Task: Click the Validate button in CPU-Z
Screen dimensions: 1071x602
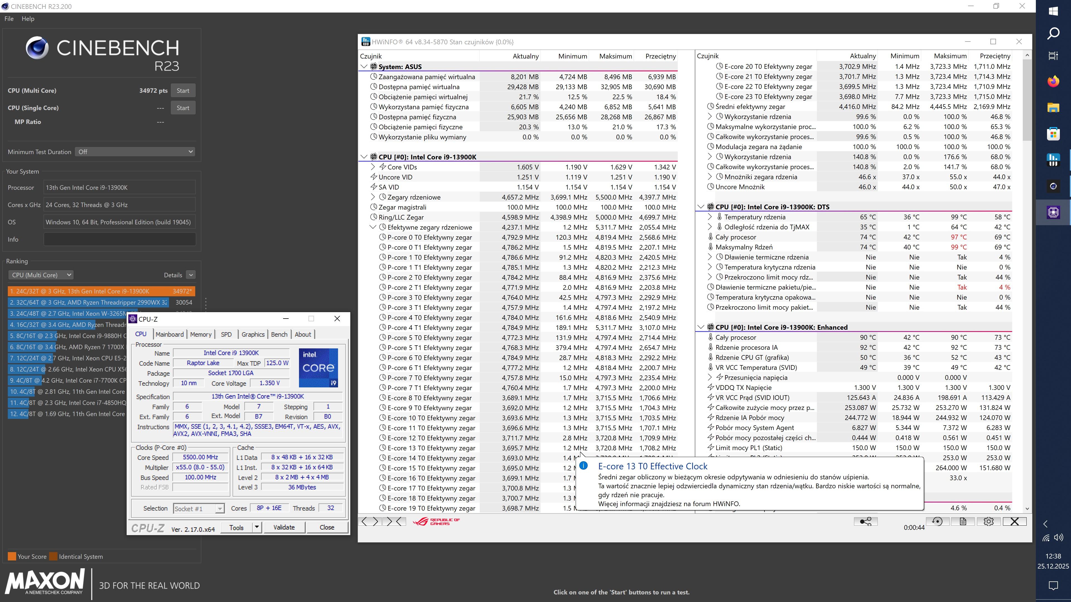Action: tap(284, 527)
